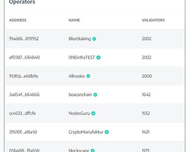The width and height of the screenshot is (186, 152).
Task: Click the verified icon beside beaconchain
Action: coord(95,95)
